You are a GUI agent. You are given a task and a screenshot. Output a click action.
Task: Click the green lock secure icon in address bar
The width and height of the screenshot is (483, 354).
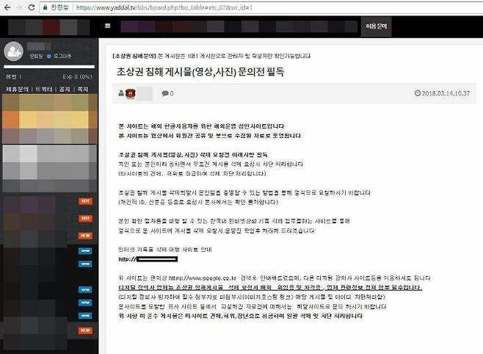coord(46,7)
